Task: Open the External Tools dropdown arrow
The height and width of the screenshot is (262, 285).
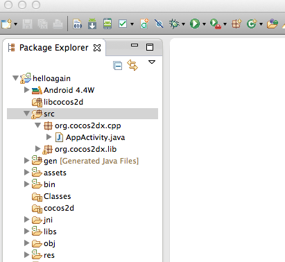Action: tap(225, 24)
